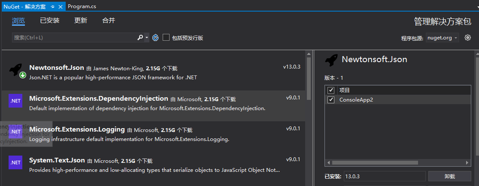The width and height of the screenshot is (479, 186).
Task: Switch to the 更新 tab
Action: [x=80, y=21]
